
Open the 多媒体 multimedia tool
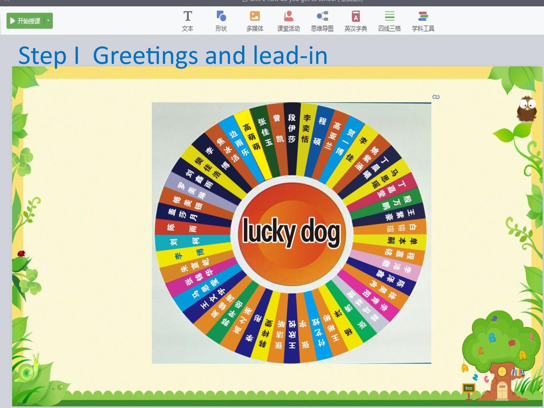(x=255, y=21)
